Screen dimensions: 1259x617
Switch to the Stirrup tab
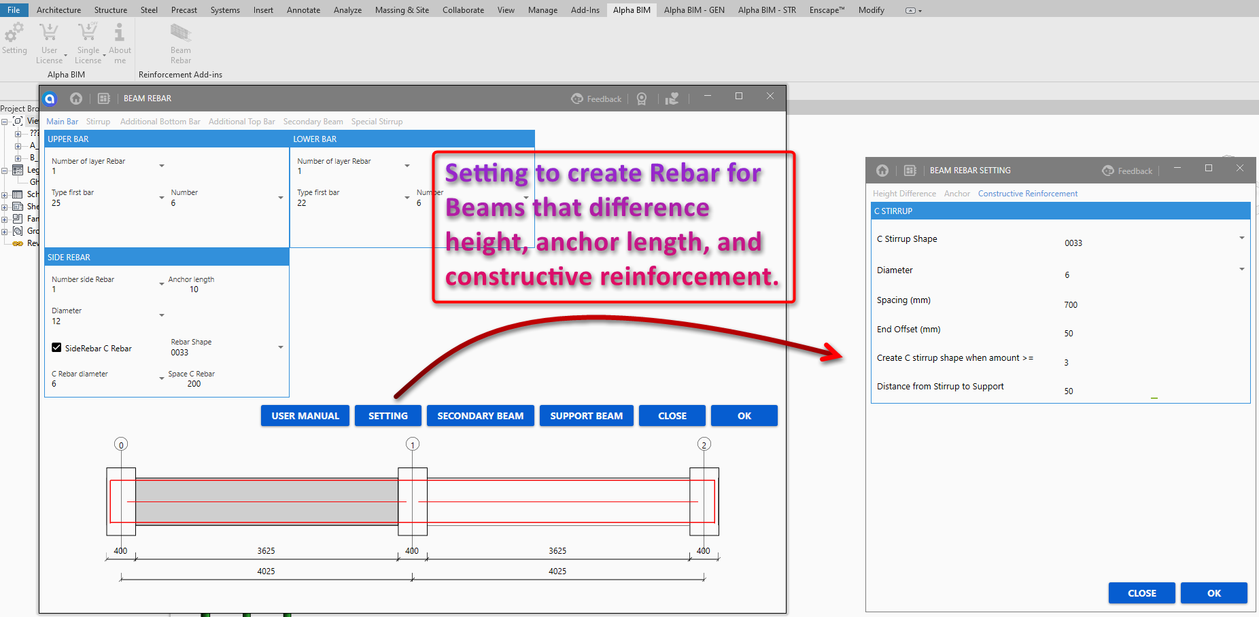98,122
